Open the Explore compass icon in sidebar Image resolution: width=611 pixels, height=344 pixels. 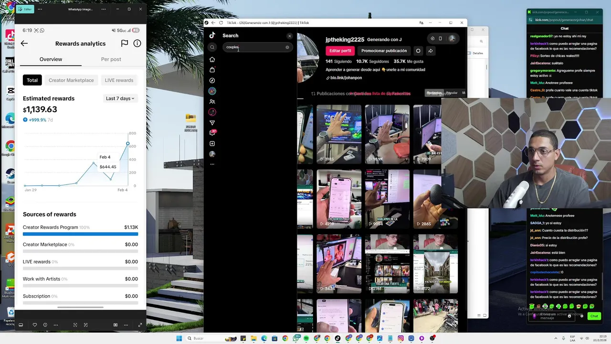point(212,80)
